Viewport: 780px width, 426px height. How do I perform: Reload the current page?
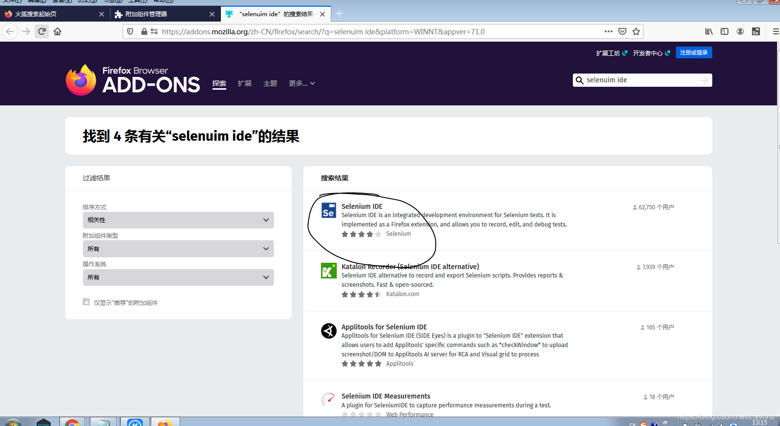(42, 31)
